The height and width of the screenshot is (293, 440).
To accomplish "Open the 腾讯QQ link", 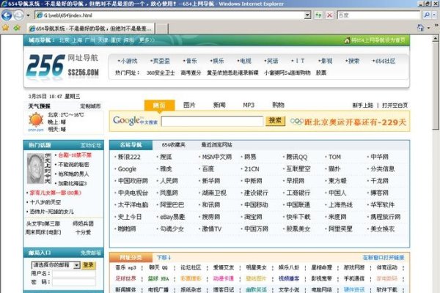I will (x=296, y=157).
